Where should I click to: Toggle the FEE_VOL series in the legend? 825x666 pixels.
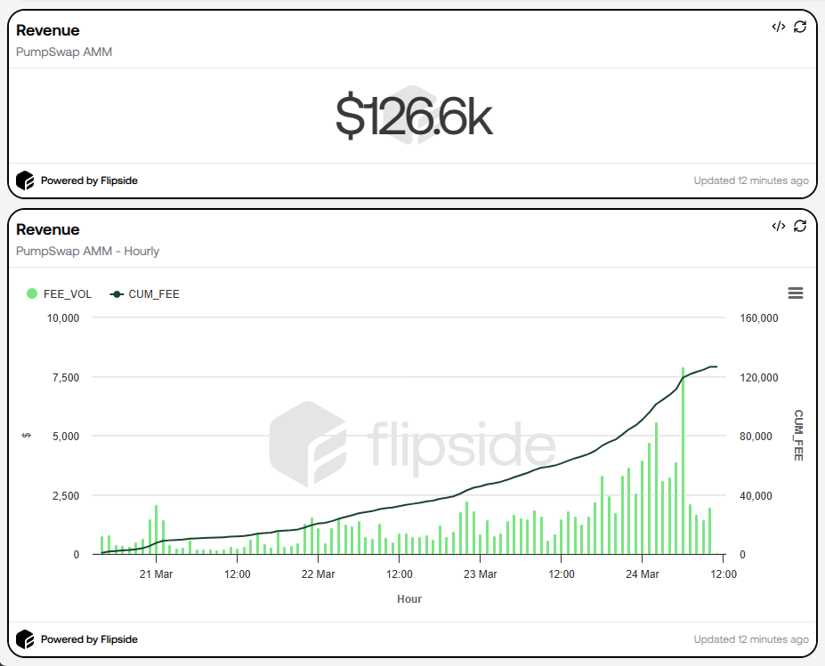click(59, 293)
